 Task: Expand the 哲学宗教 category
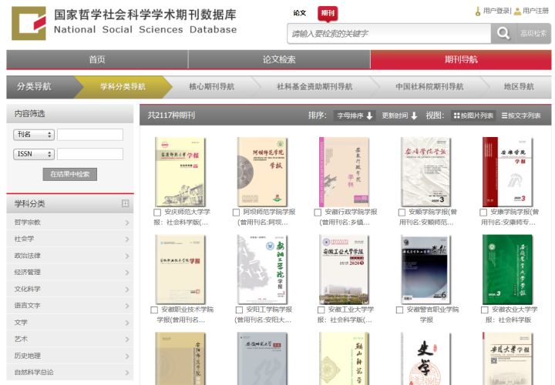70,223
